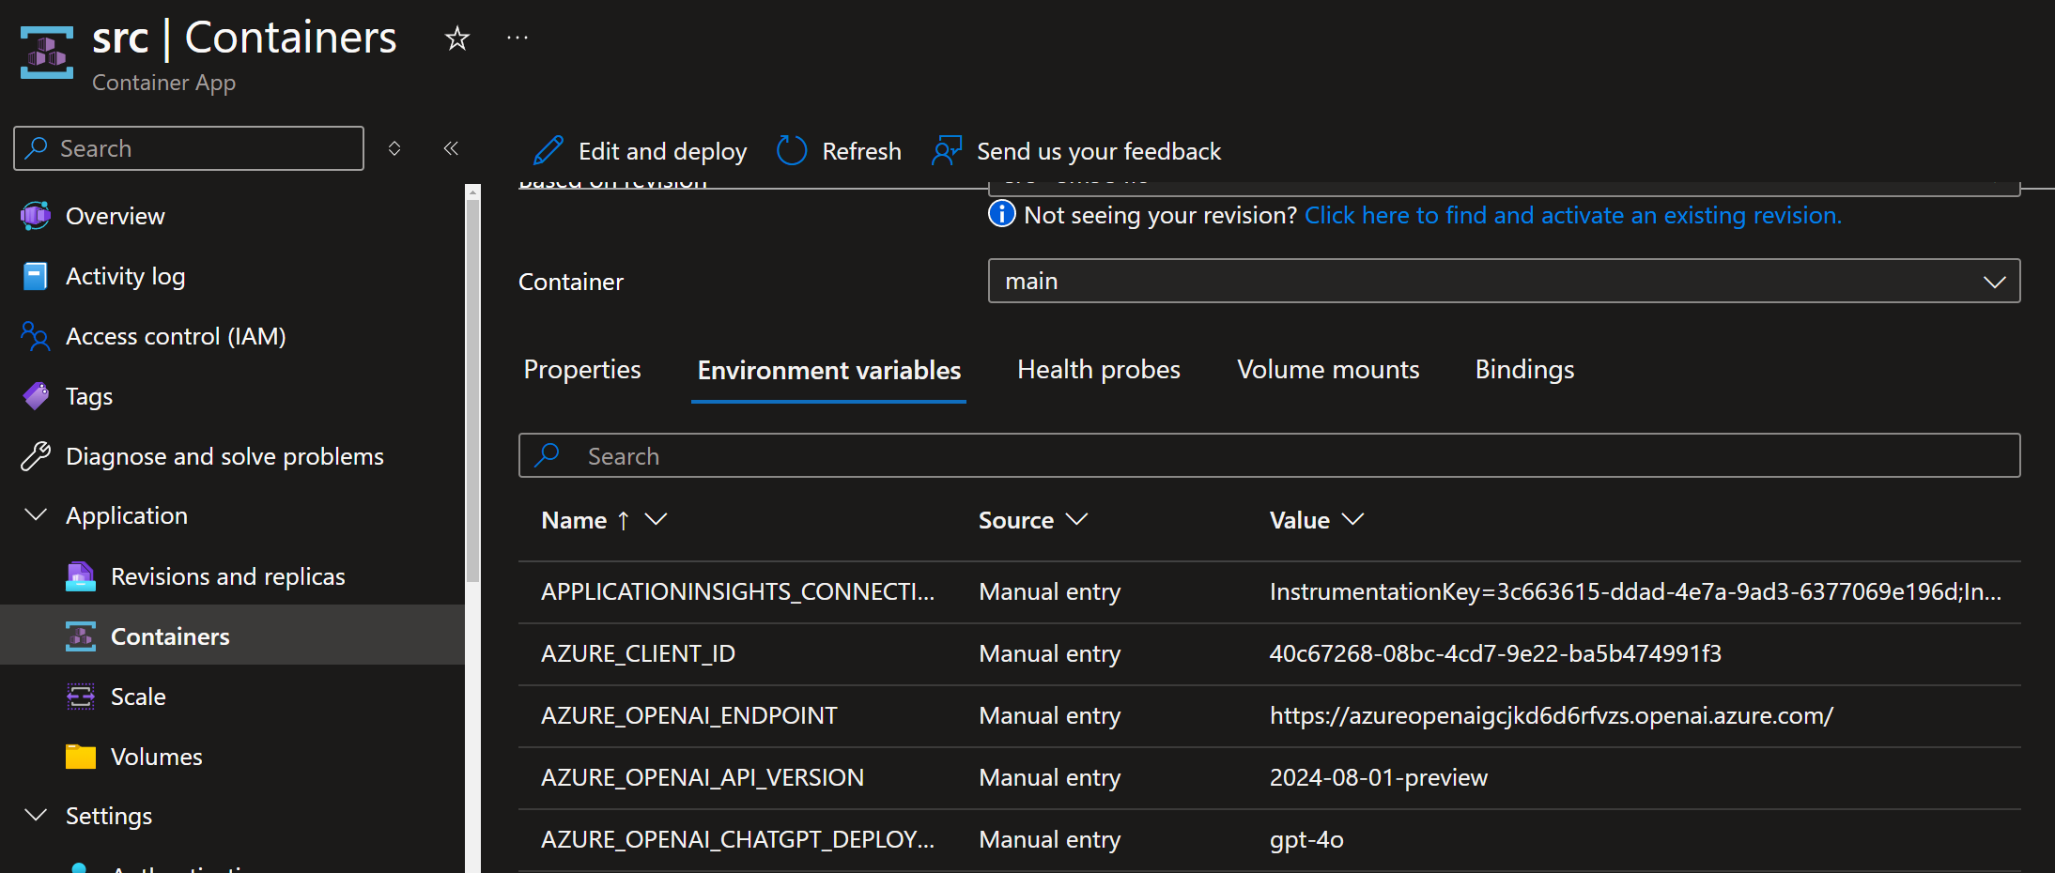Click the info icon beside revision notice
This screenshot has height=873, width=2055.
(x=1002, y=214)
